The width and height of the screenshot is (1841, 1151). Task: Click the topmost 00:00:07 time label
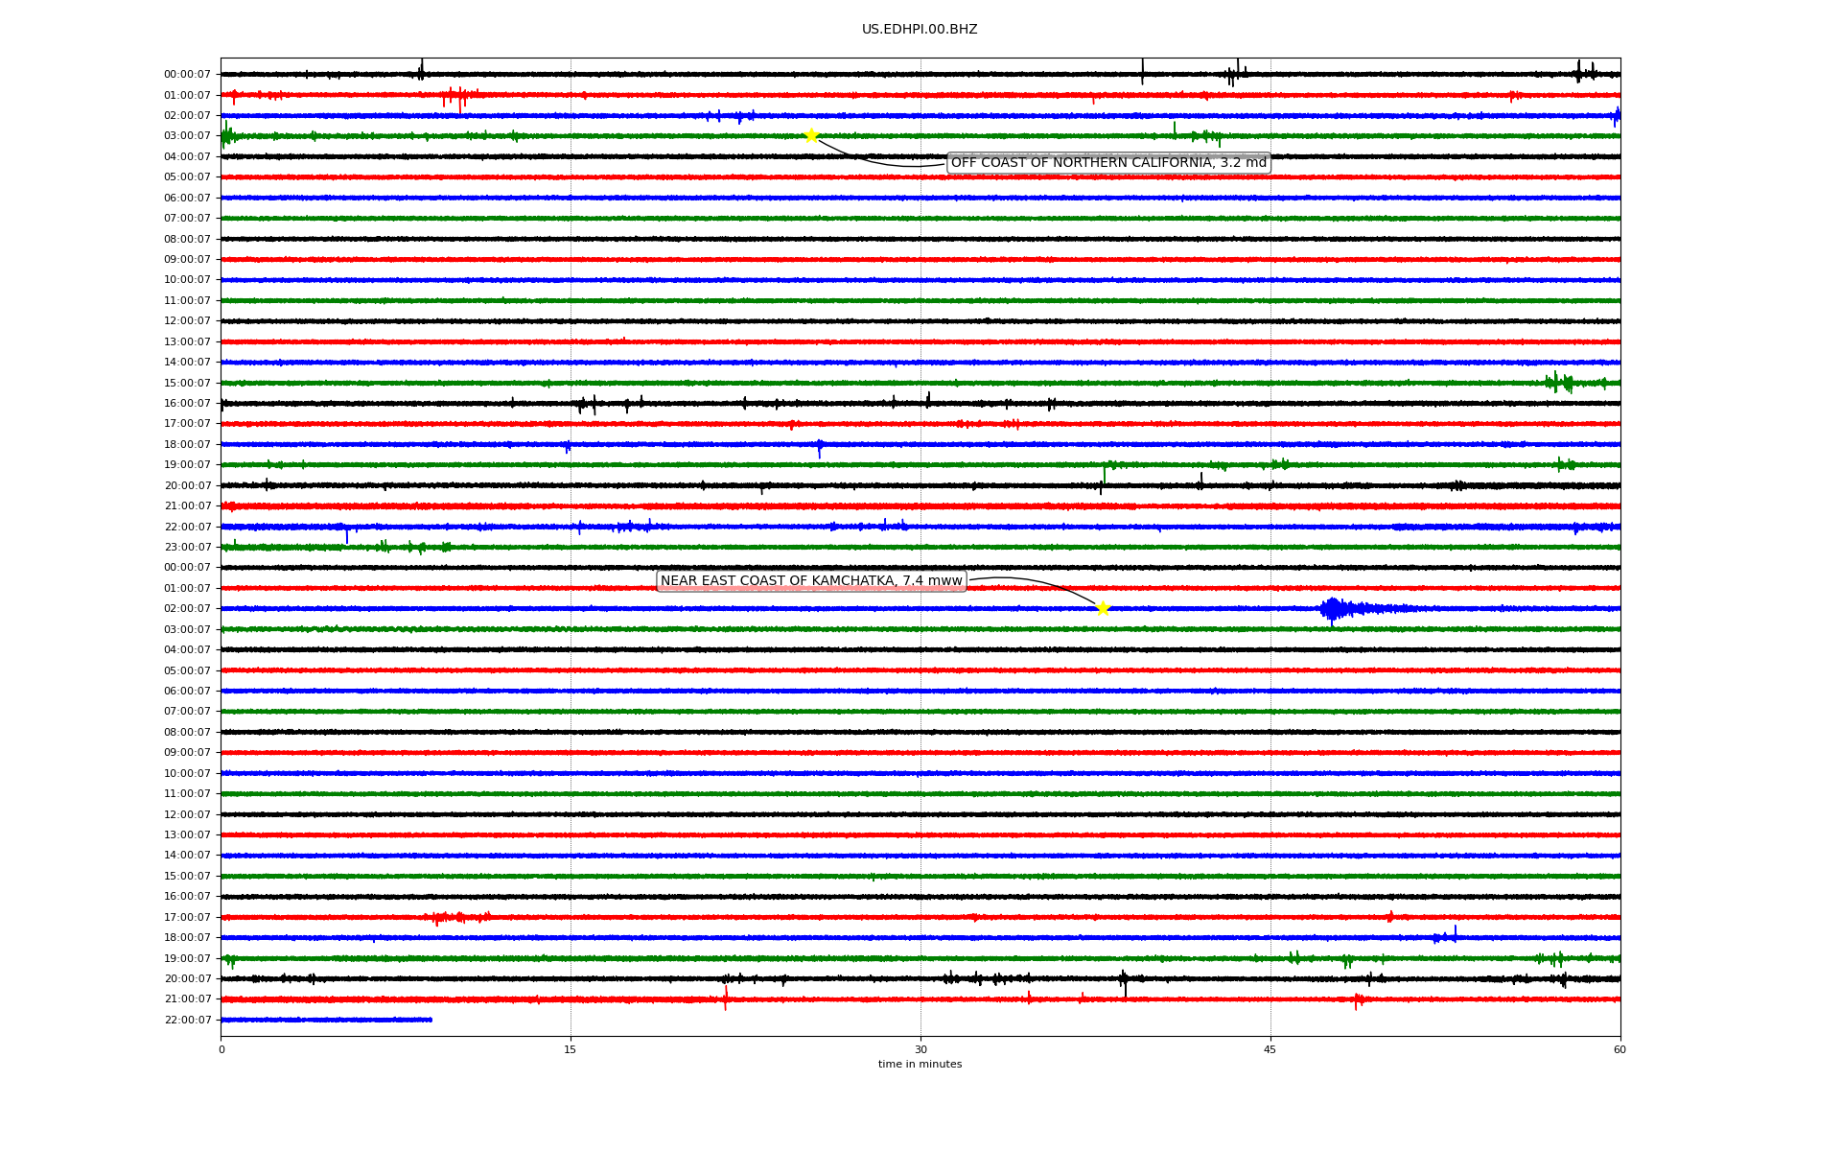[x=187, y=75]
